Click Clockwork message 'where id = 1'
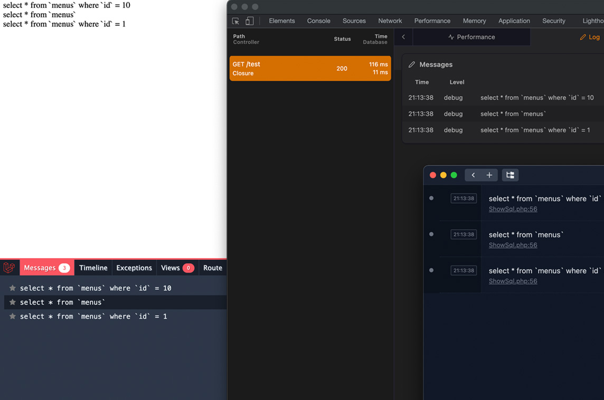The height and width of the screenshot is (400, 604). tap(535, 130)
